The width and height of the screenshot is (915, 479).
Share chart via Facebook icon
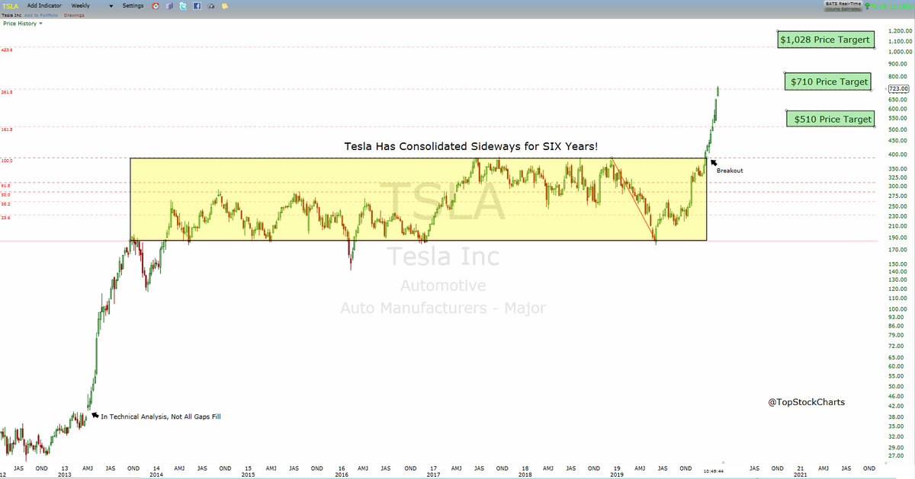(197, 5)
